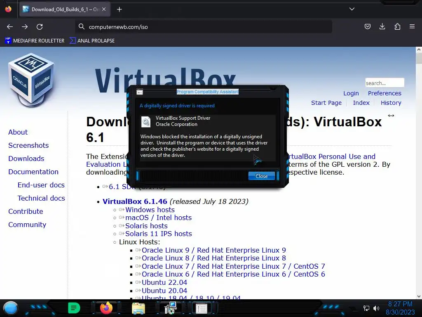Click the page scrollbar up arrow

point(419,50)
